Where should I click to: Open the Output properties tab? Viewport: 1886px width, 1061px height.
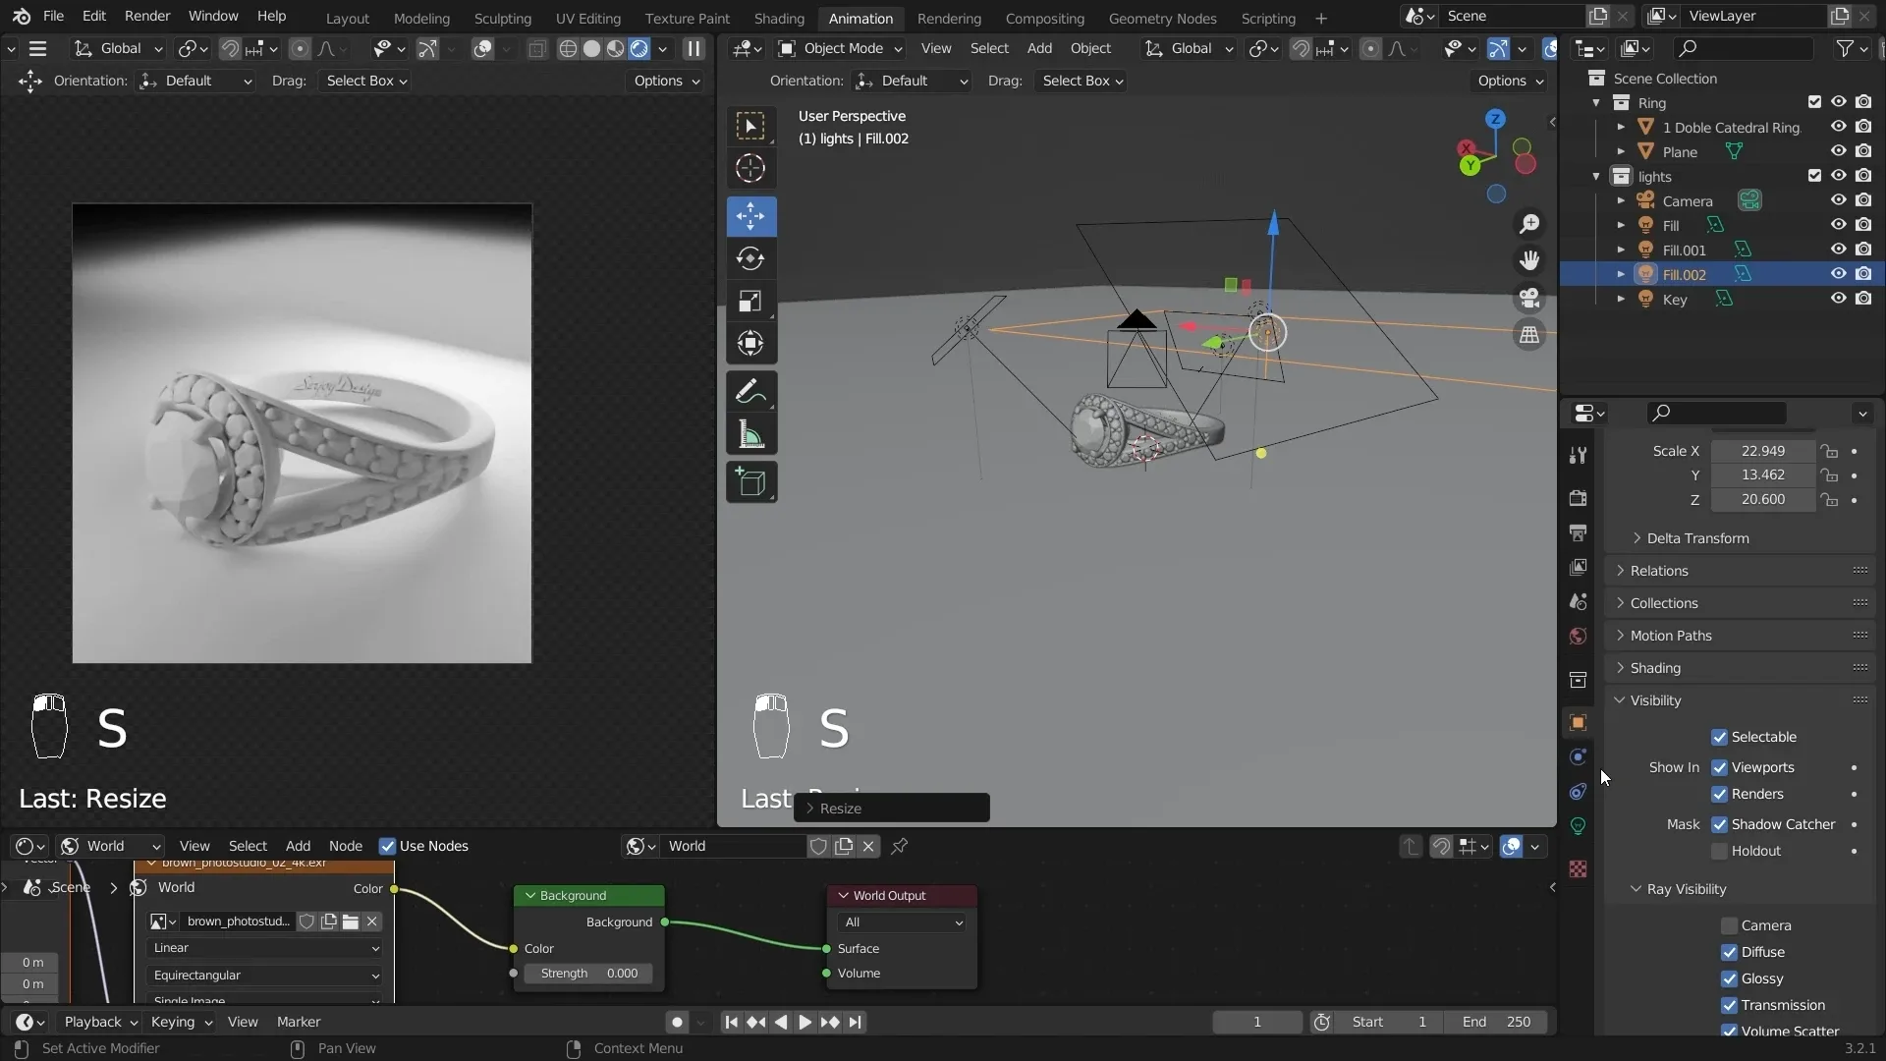(1578, 532)
